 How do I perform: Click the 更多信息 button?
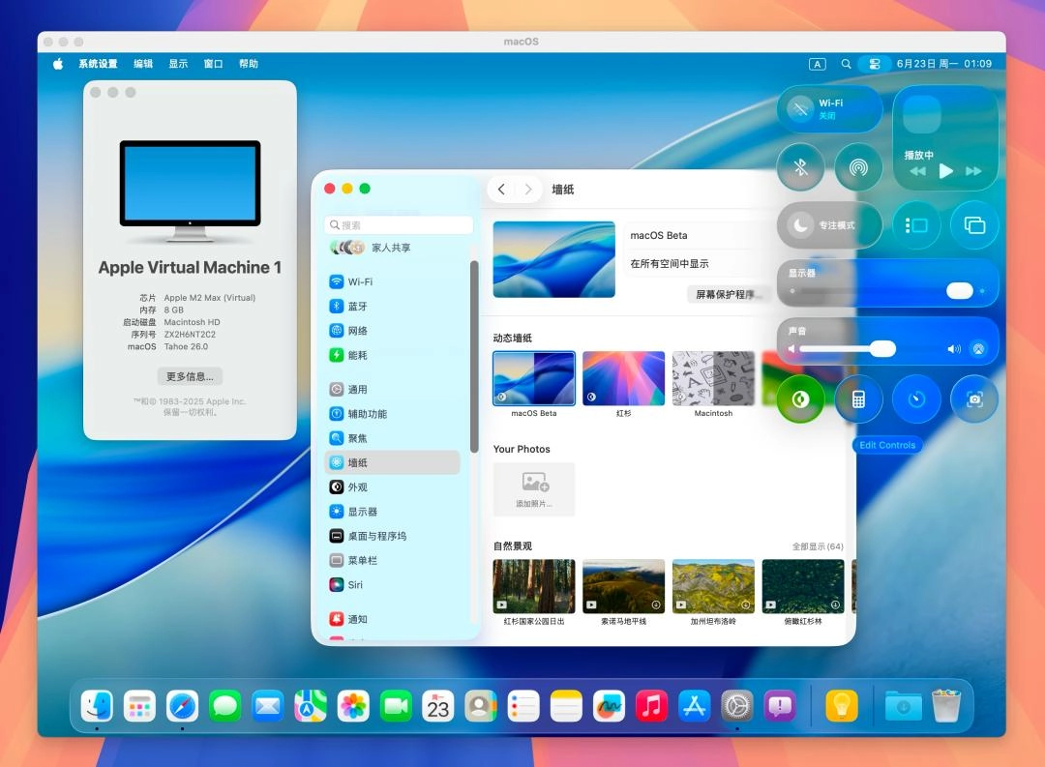(189, 376)
